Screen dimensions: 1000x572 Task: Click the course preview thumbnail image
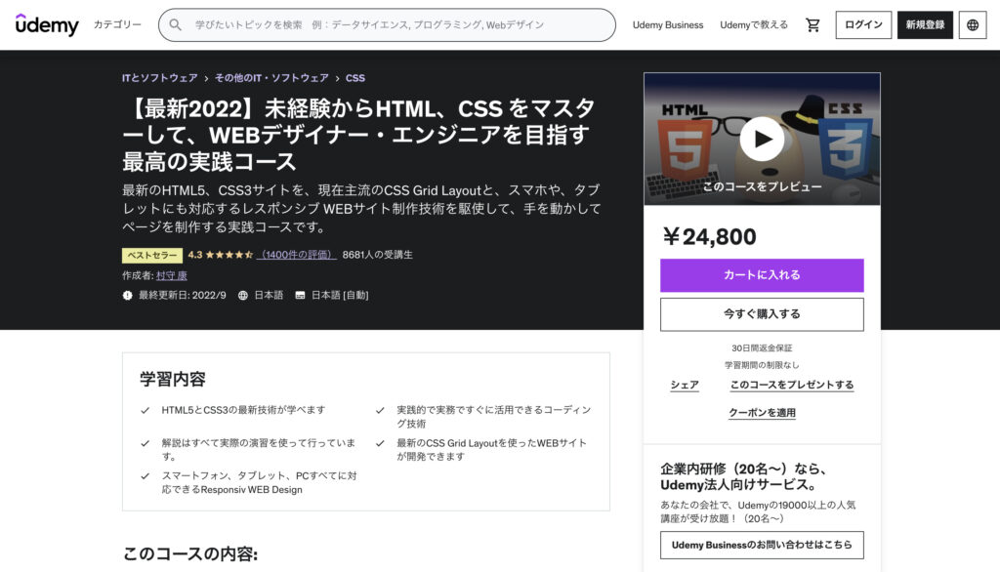tap(762, 139)
